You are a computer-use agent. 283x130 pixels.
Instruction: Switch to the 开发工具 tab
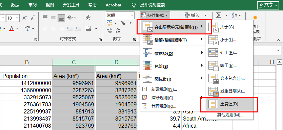pos(71,5)
